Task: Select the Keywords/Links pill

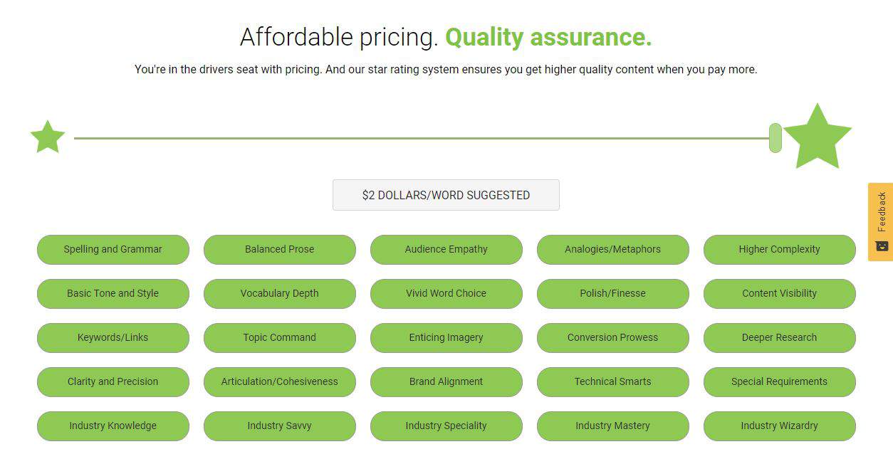Action: [x=113, y=338]
